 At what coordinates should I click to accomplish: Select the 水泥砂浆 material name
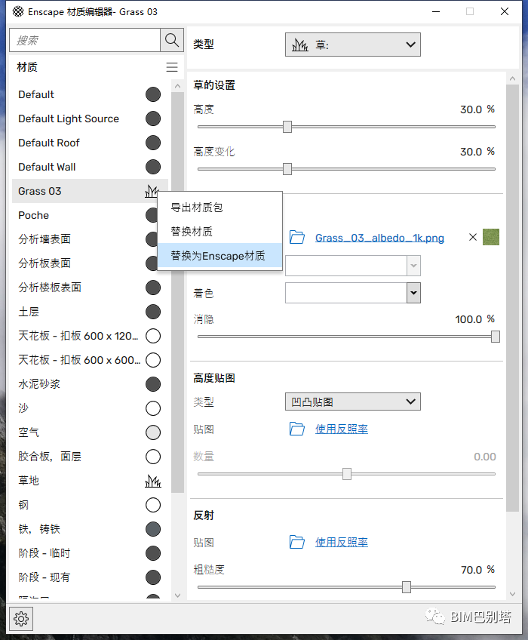tap(39, 384)
